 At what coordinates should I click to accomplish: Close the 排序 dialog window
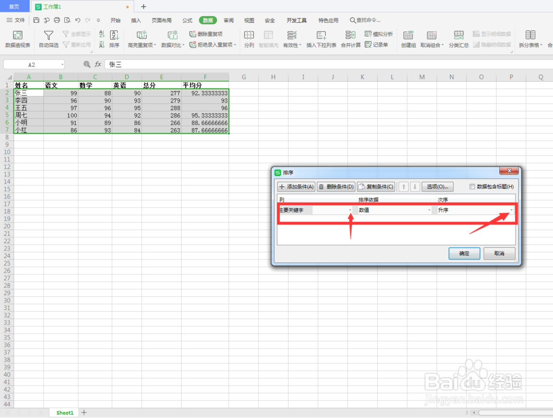coord(509,171)
